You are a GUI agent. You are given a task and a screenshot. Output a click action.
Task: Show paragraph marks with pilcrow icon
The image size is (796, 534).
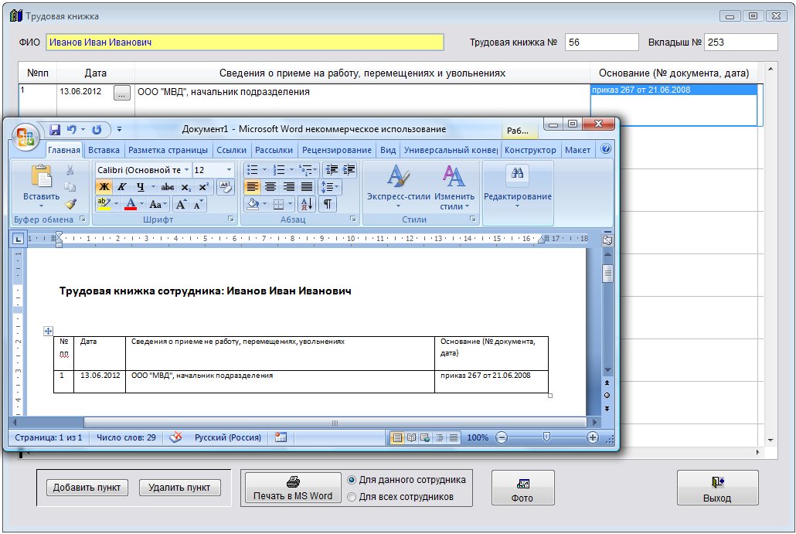pyautogui.click(x=328, y=204)
